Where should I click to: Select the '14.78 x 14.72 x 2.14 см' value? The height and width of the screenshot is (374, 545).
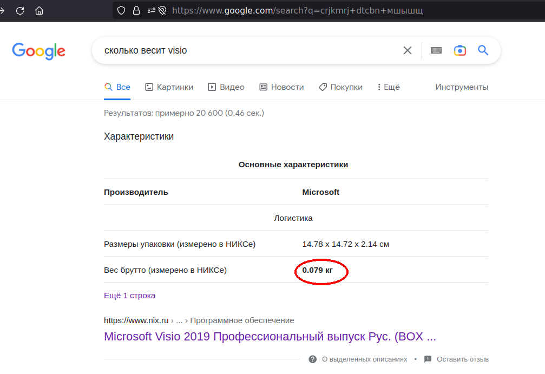(345, 244)
